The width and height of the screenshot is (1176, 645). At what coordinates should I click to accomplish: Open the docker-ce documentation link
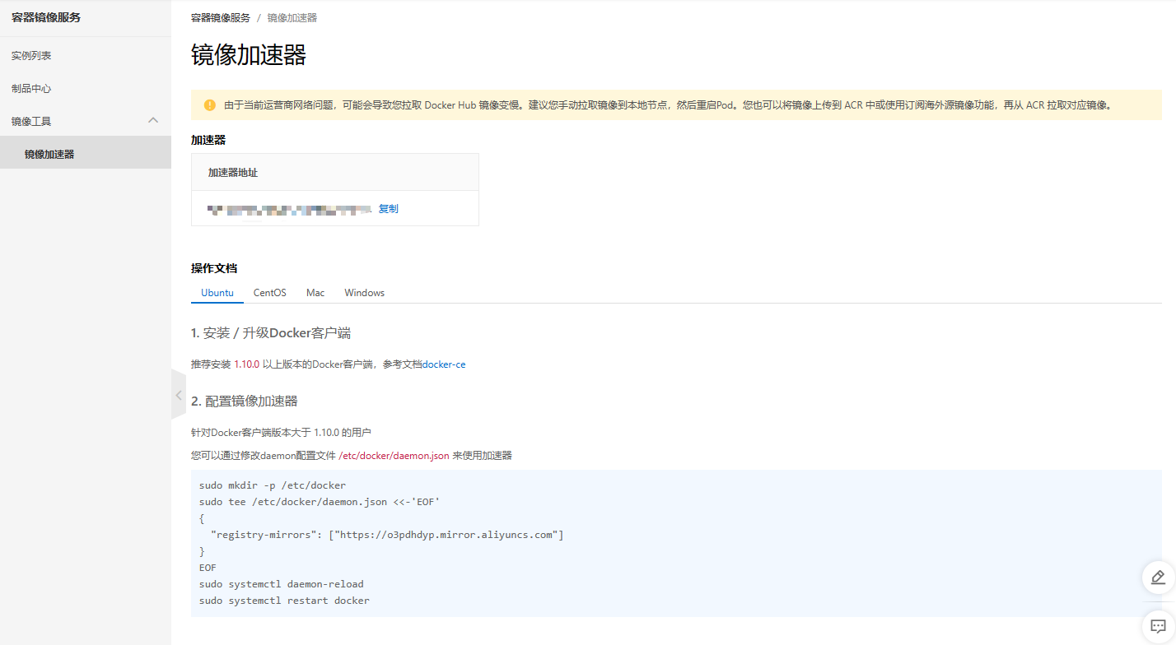pos(443,364)
